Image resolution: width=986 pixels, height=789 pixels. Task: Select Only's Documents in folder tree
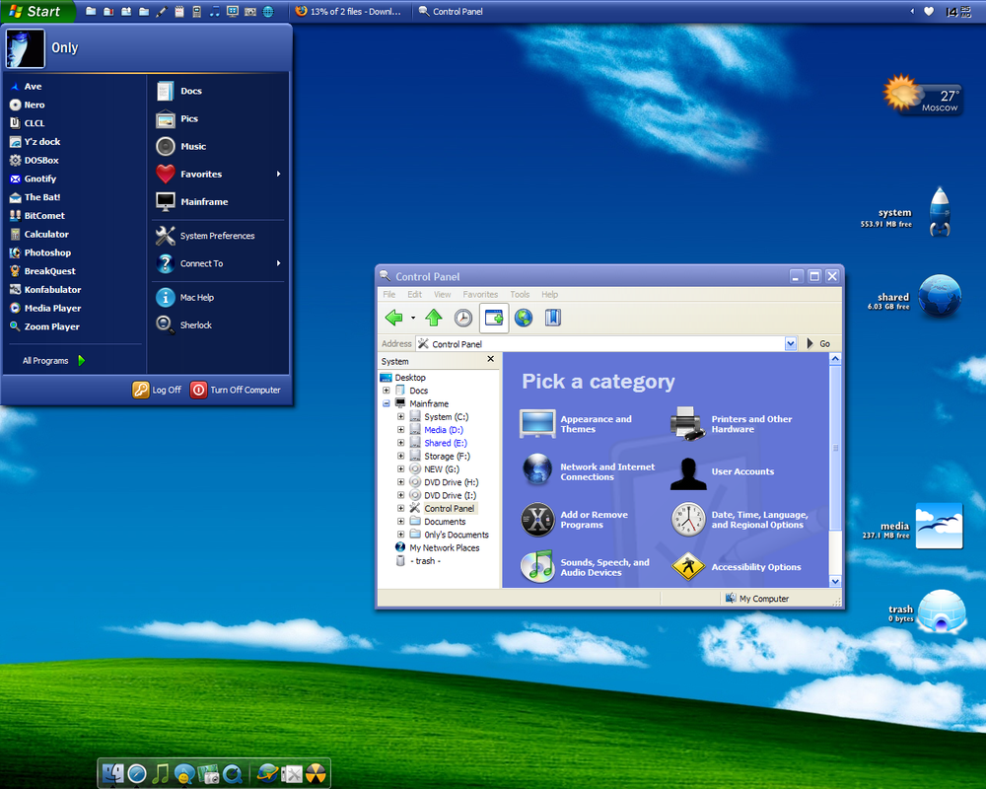(x=456, y=535)
